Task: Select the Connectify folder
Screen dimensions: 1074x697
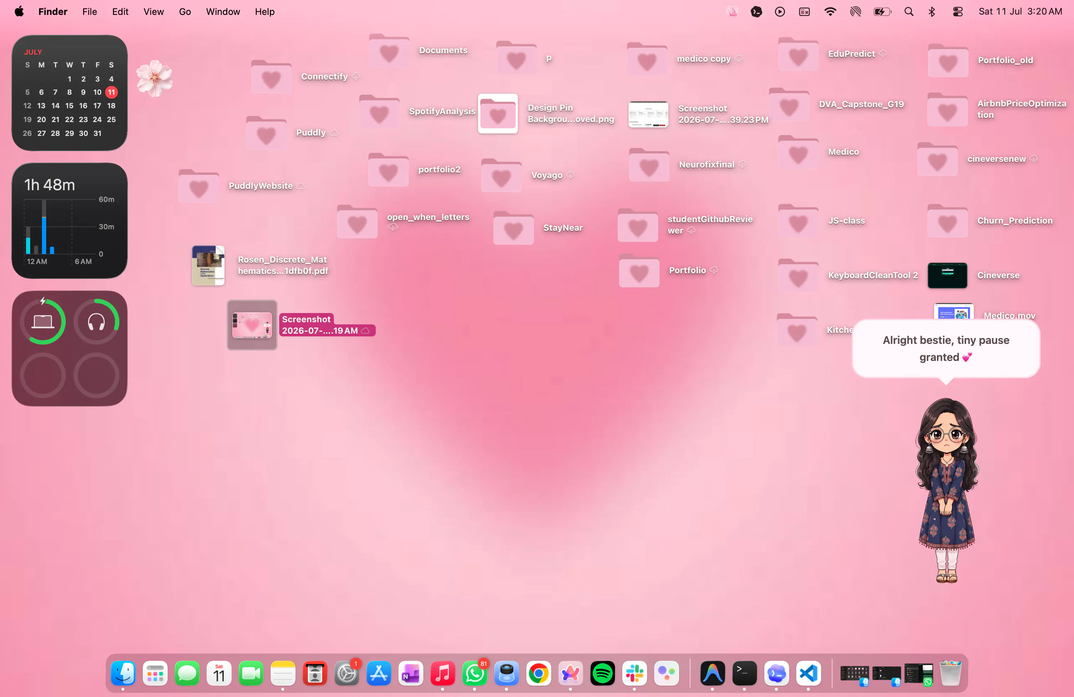Action: [271, 77]
